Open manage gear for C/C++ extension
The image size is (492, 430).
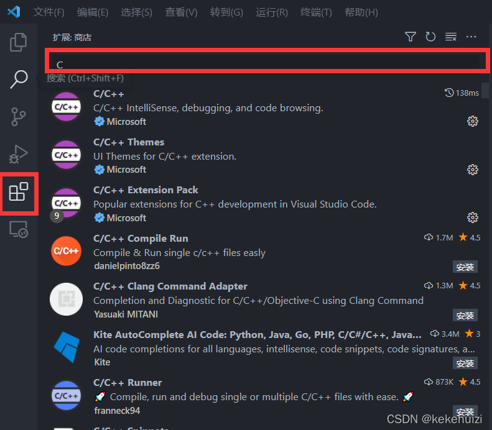473,121
